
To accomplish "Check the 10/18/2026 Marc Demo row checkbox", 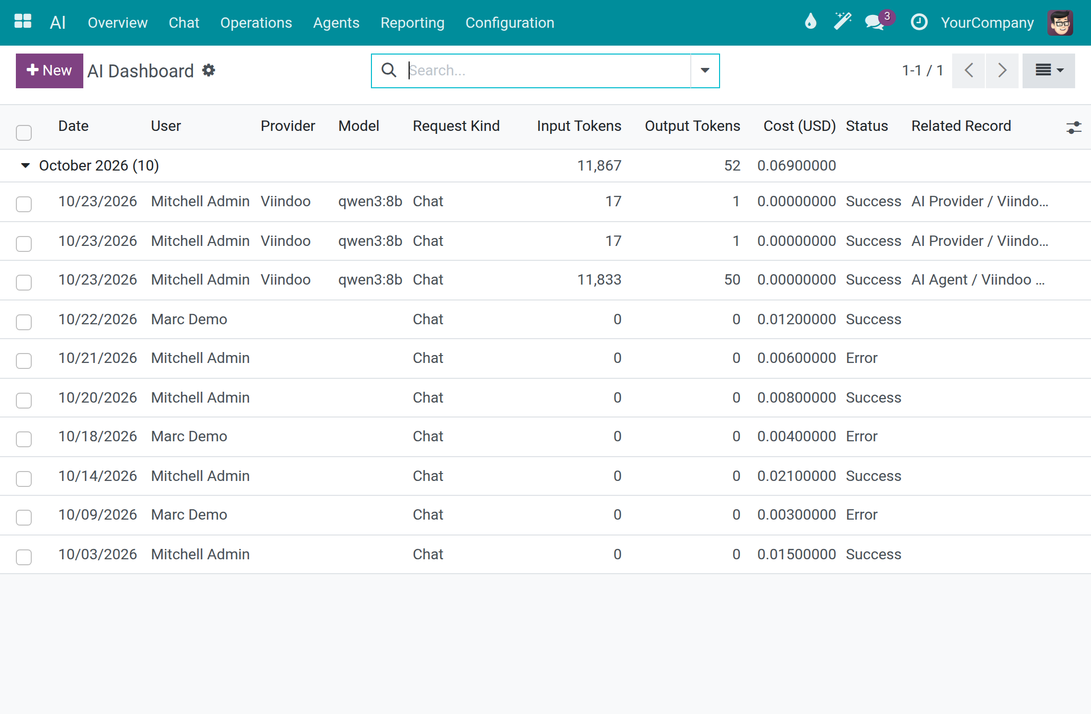I will 24,439.
